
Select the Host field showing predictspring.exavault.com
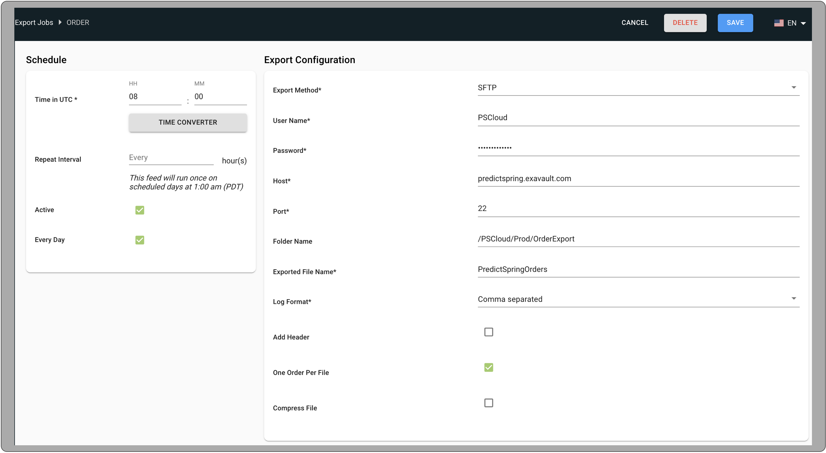638,179
